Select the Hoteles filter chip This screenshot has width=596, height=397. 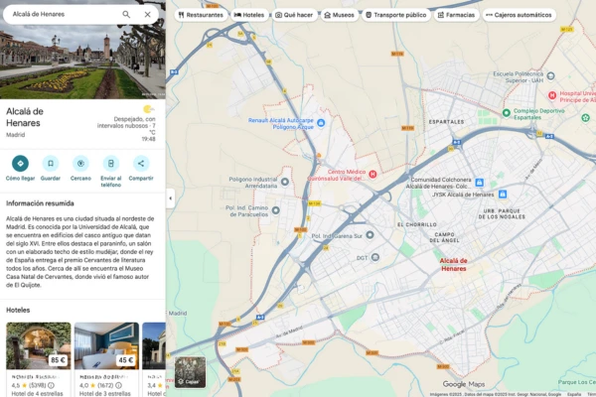(249, 15)
